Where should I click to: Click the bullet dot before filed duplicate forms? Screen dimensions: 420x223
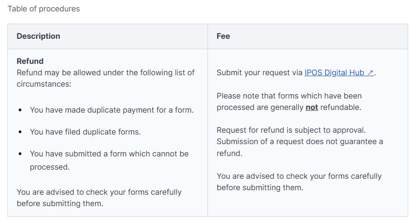(21, 132)
